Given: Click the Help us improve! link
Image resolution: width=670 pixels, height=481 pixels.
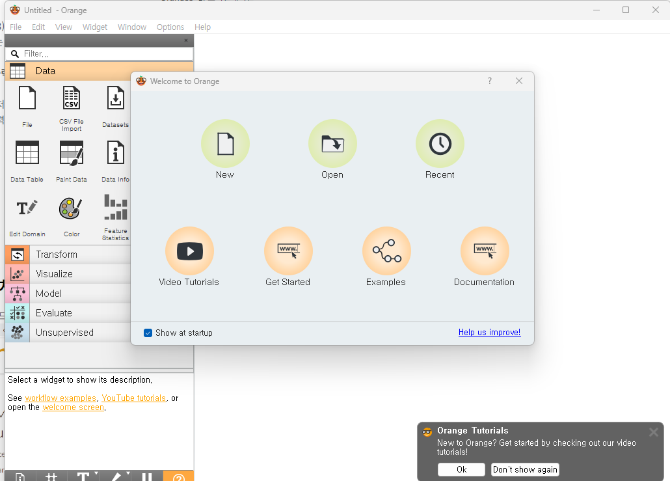Looking at the screenshot, I should pyautogui.click(x=490, y=332).
